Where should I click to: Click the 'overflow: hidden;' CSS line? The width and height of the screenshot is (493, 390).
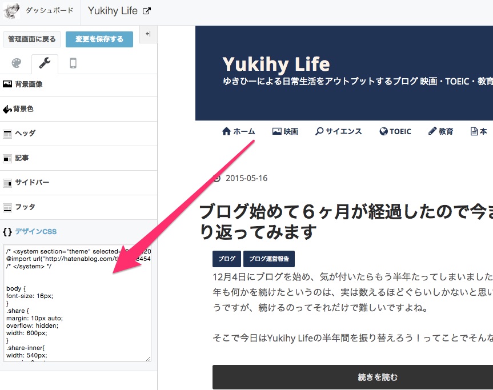33,325
